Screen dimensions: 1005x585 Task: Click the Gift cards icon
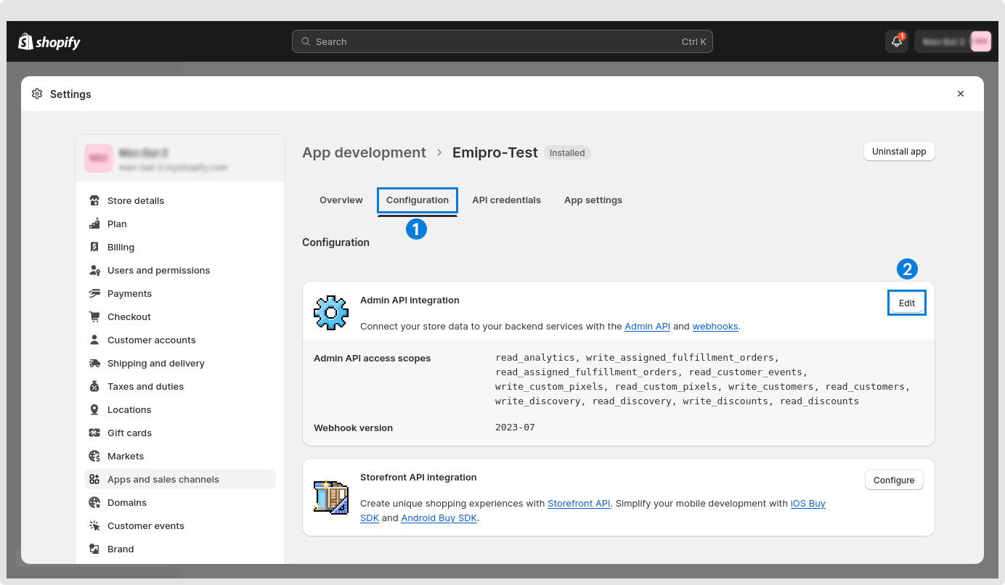coord(94,433)
